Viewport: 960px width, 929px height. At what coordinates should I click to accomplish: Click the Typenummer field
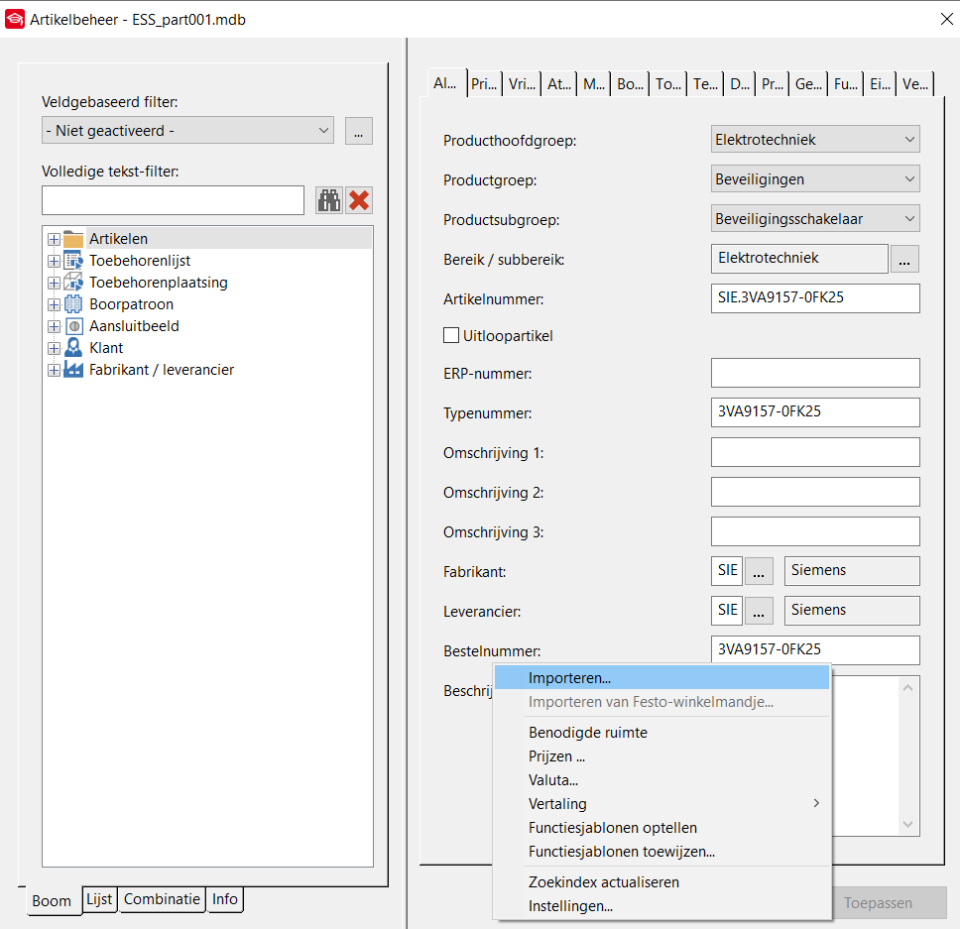coord(815,412)
